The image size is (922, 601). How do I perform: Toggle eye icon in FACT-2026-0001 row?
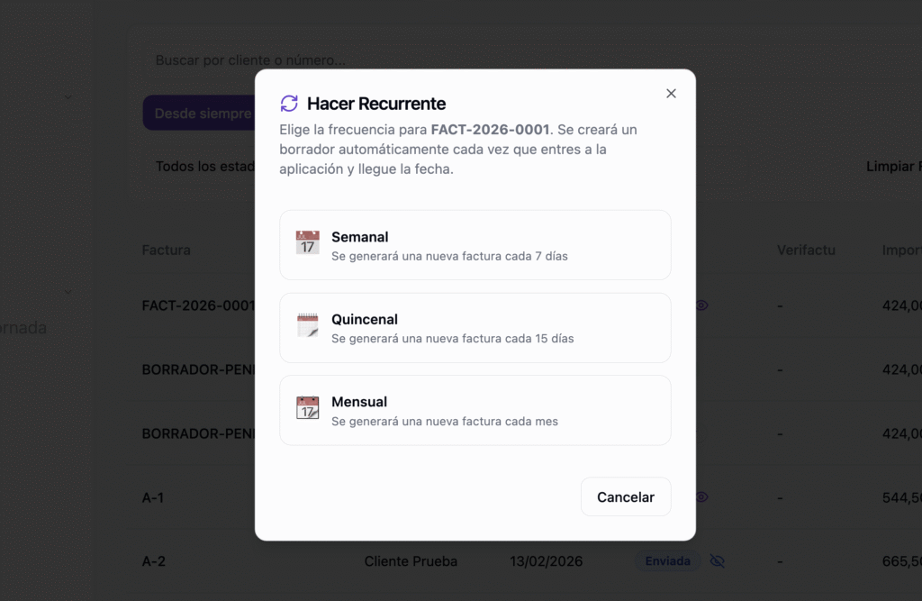[702, 305]
